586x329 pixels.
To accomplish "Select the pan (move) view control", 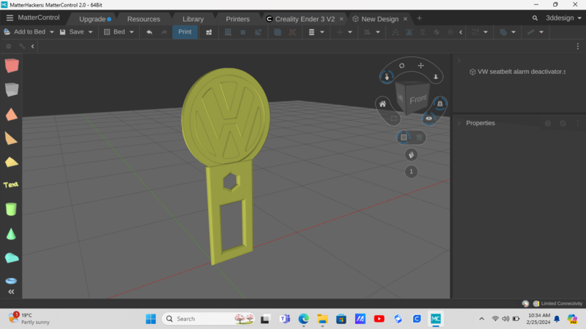I will pos(421,66).
